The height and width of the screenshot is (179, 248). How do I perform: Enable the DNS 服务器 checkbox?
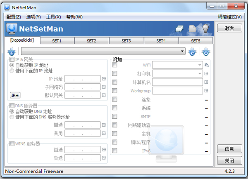pyautogui.click(x=12, y=106)
